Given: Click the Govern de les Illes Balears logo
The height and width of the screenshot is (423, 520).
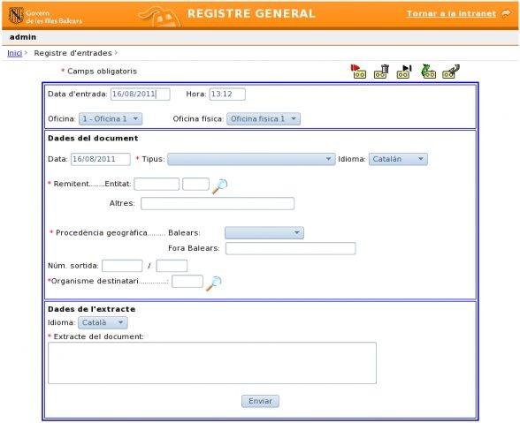Looking at the screenshot, I should [45, 16].
